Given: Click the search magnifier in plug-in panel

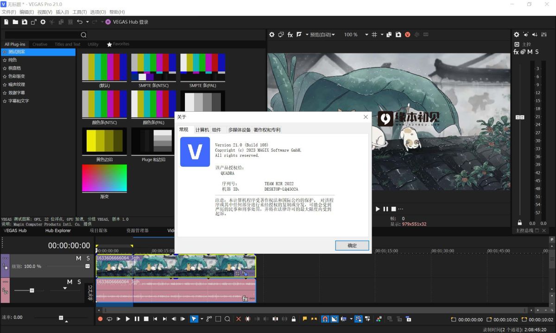Looking at the screenshot, I should 83,35.
